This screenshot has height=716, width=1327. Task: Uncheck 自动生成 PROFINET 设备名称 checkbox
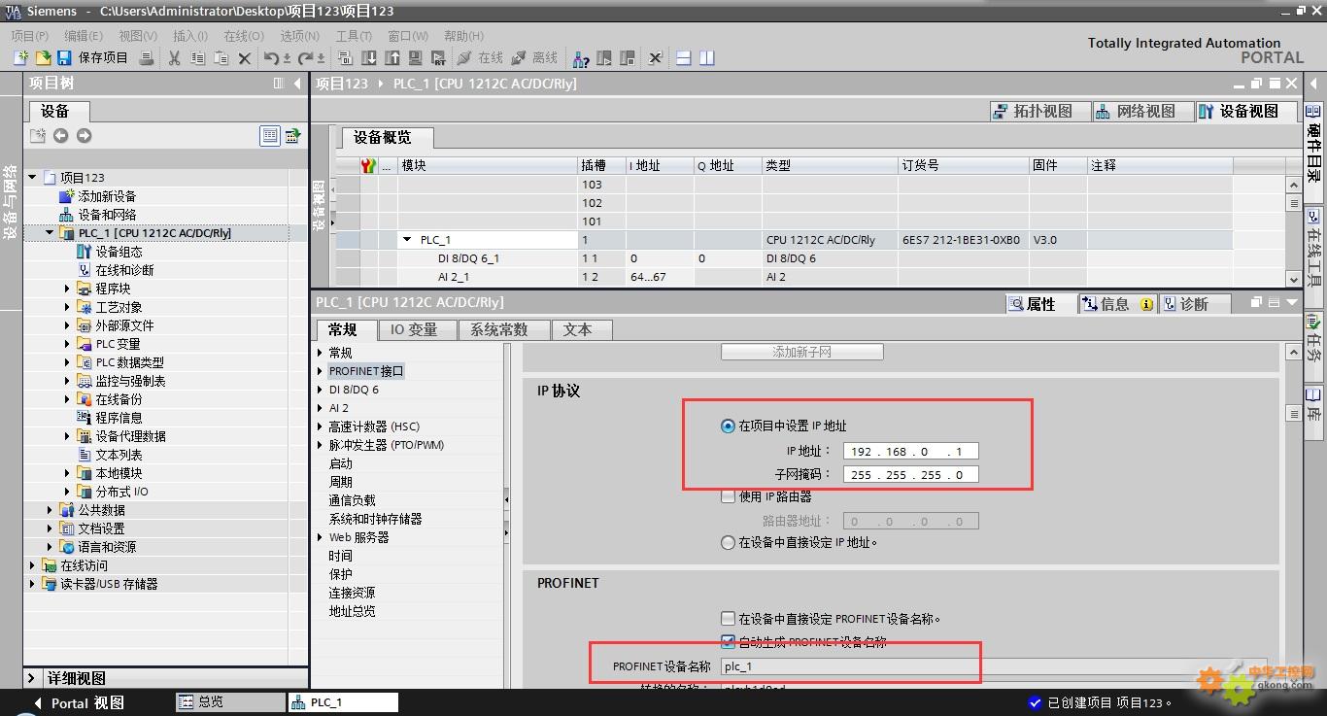coord(729,641)
